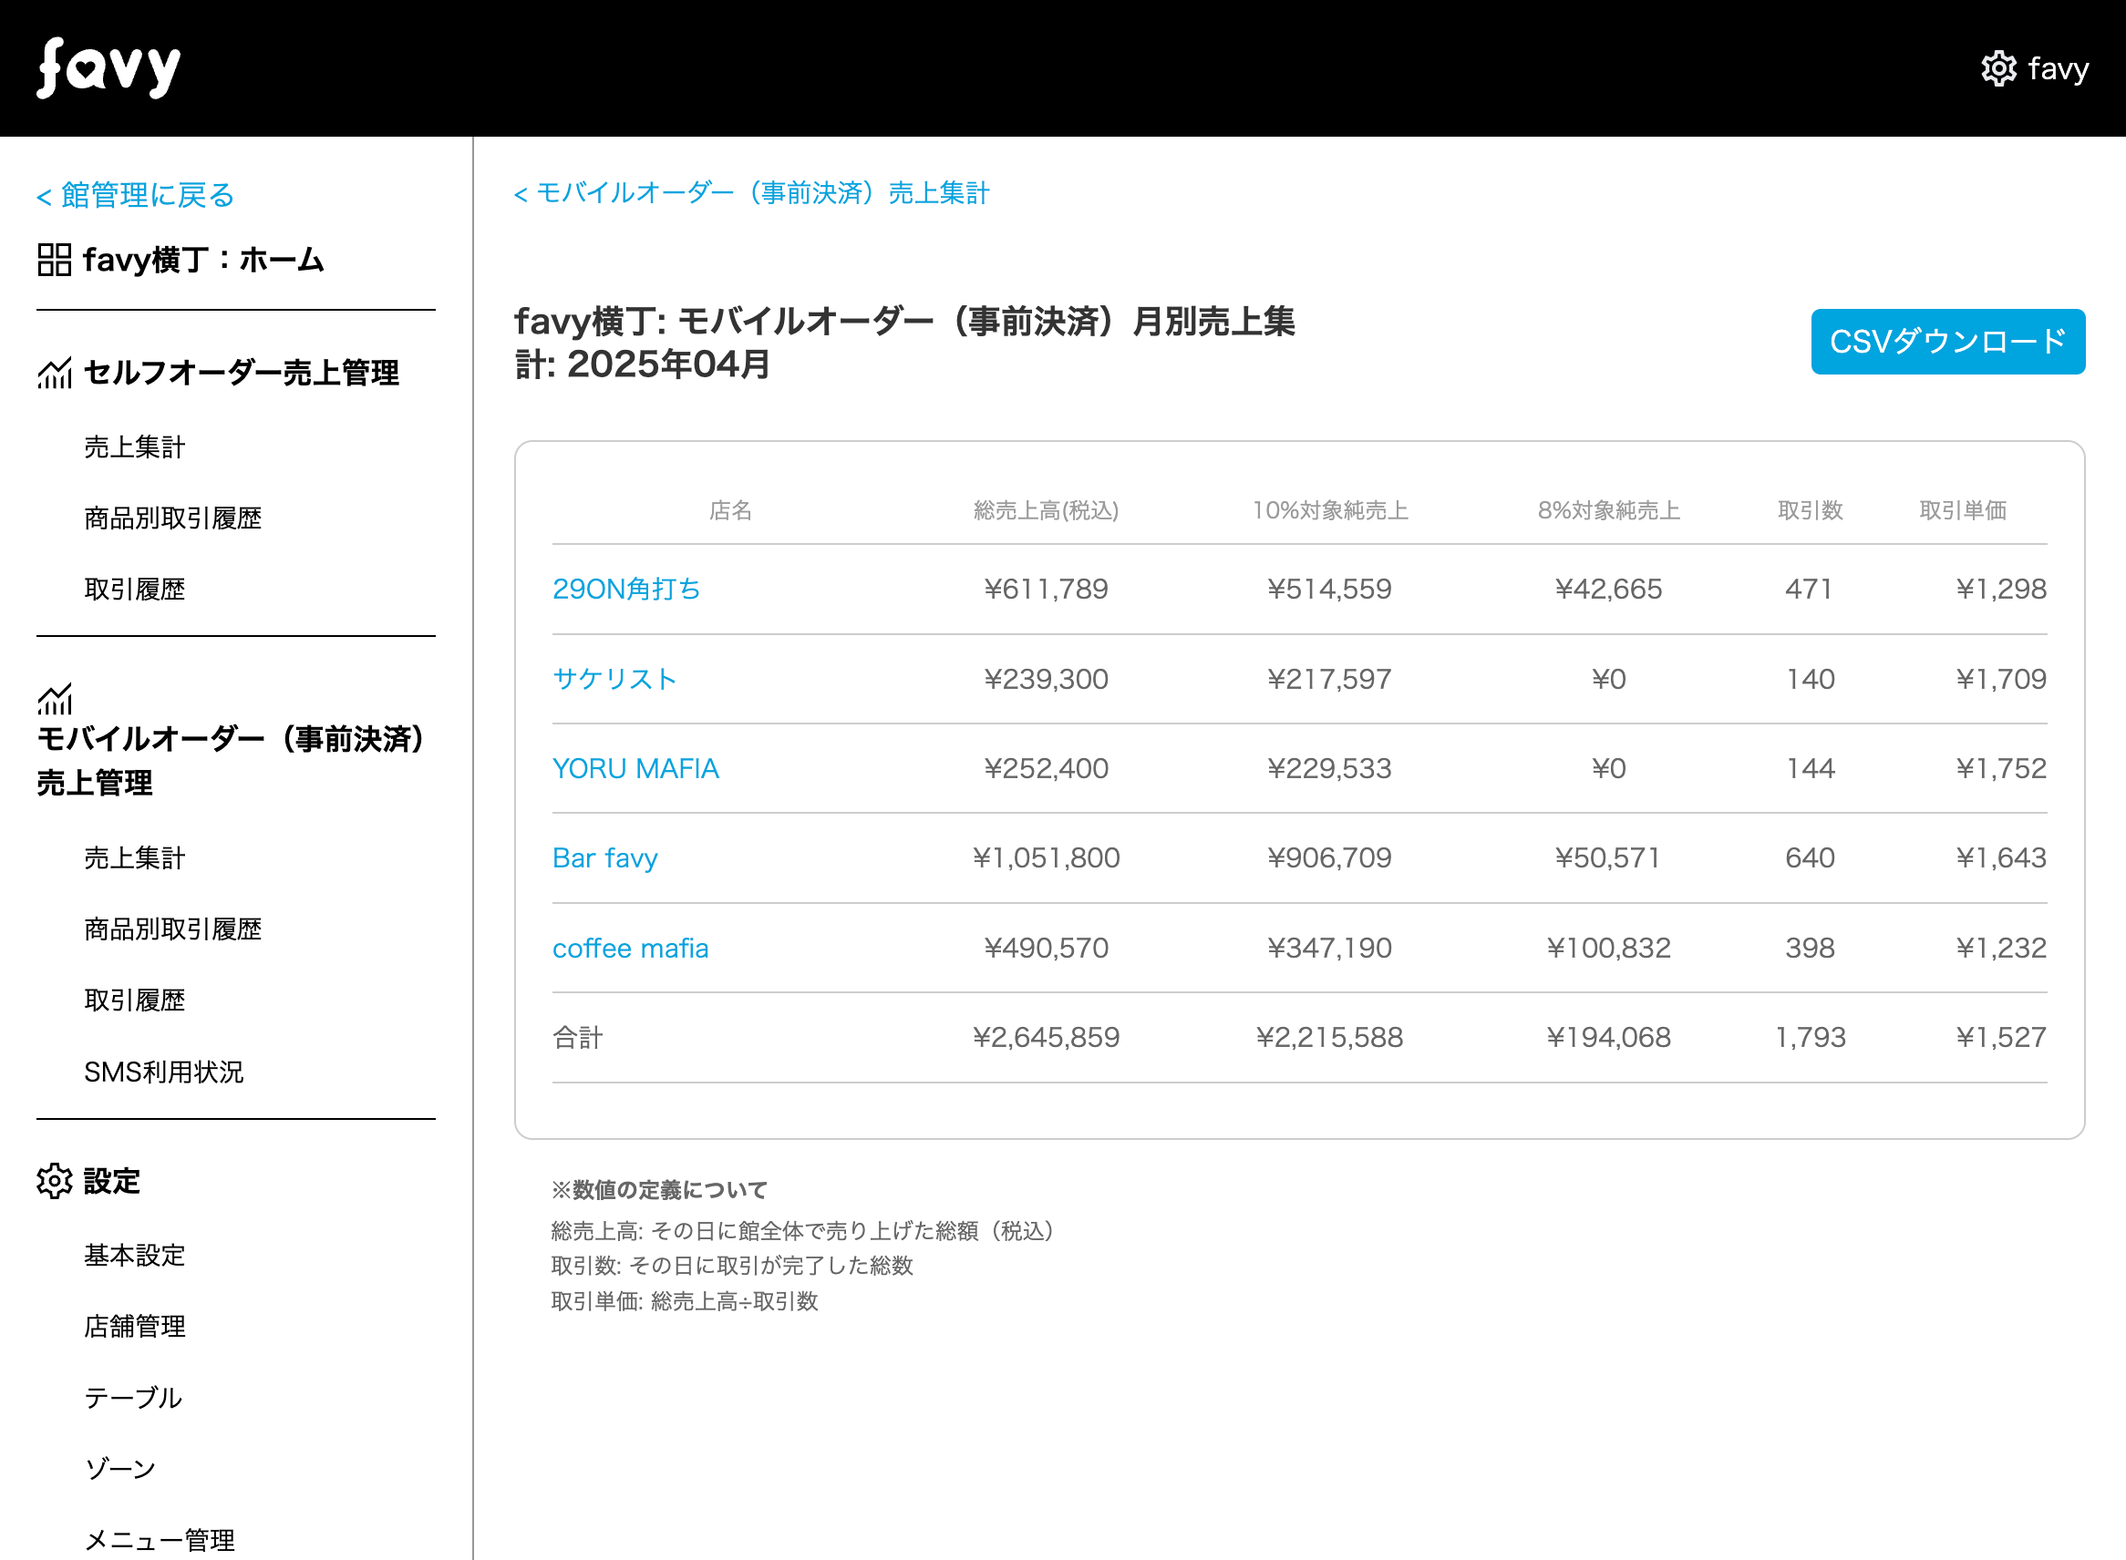Open 売上集計 under モバイルオーダー売上管理
Viewport: 2126px width, 1560px height.
click(134, 857)
